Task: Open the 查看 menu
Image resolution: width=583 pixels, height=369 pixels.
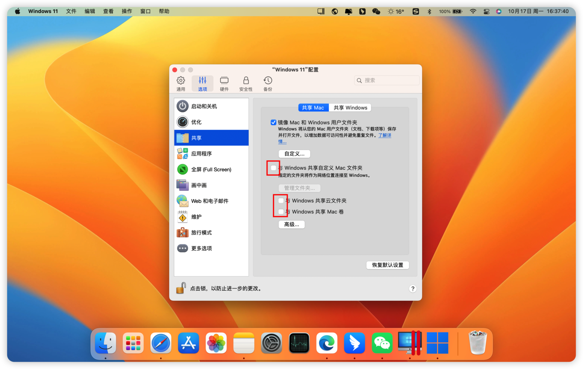Action: pos(108,11)
